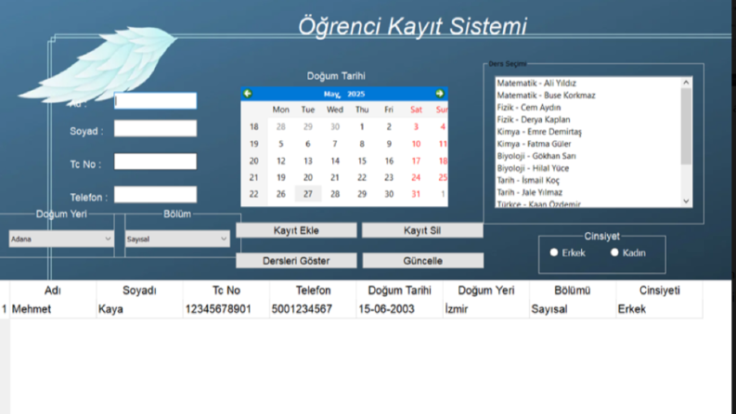The width and height of the screenshot is (736, 414).
Task: Pick May 19 in the calendar
Action: pyautogui.click(x=280, y=177)
